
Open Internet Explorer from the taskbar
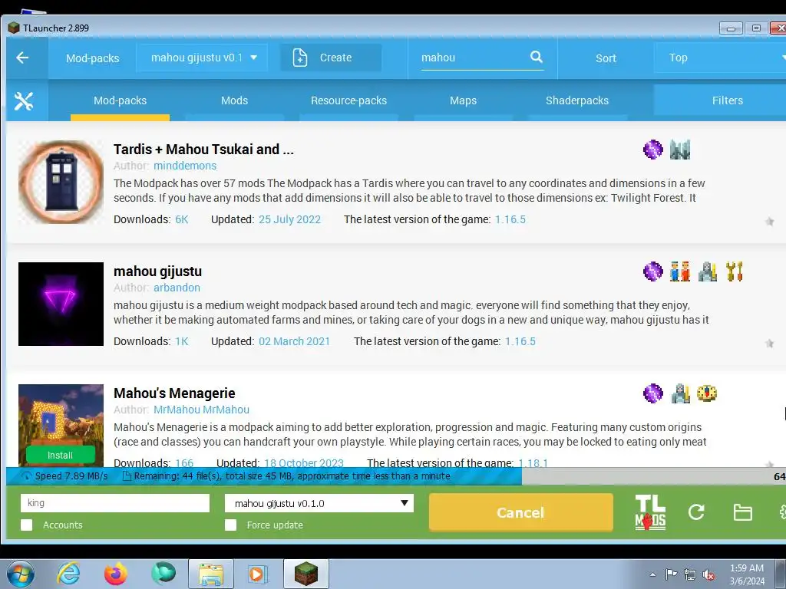pos(68,574)
